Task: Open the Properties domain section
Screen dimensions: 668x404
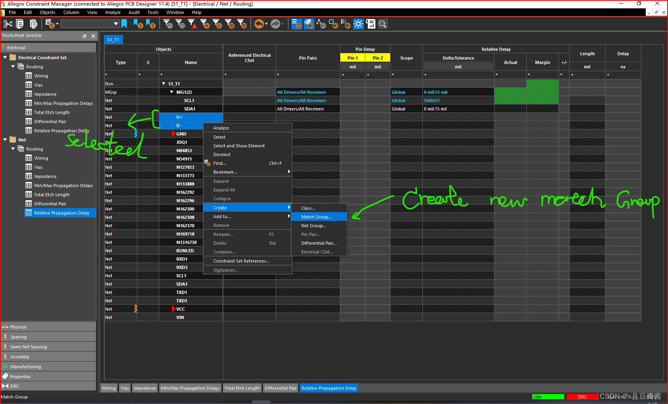Action: (x=49, y=377)
